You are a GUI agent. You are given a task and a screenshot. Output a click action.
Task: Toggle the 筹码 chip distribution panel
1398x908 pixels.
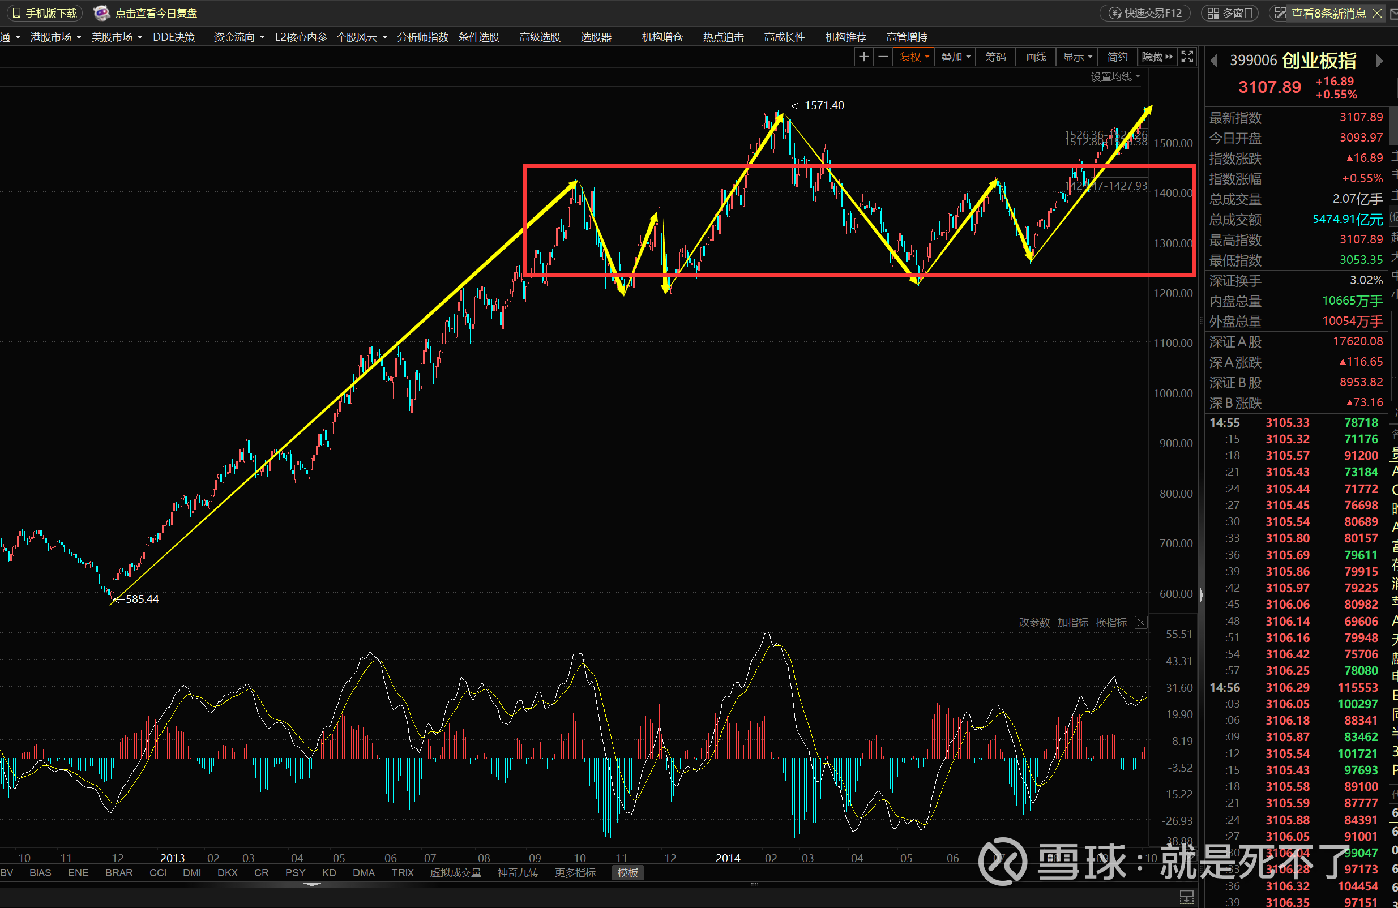pyautogui.click(x=995, y=57)
